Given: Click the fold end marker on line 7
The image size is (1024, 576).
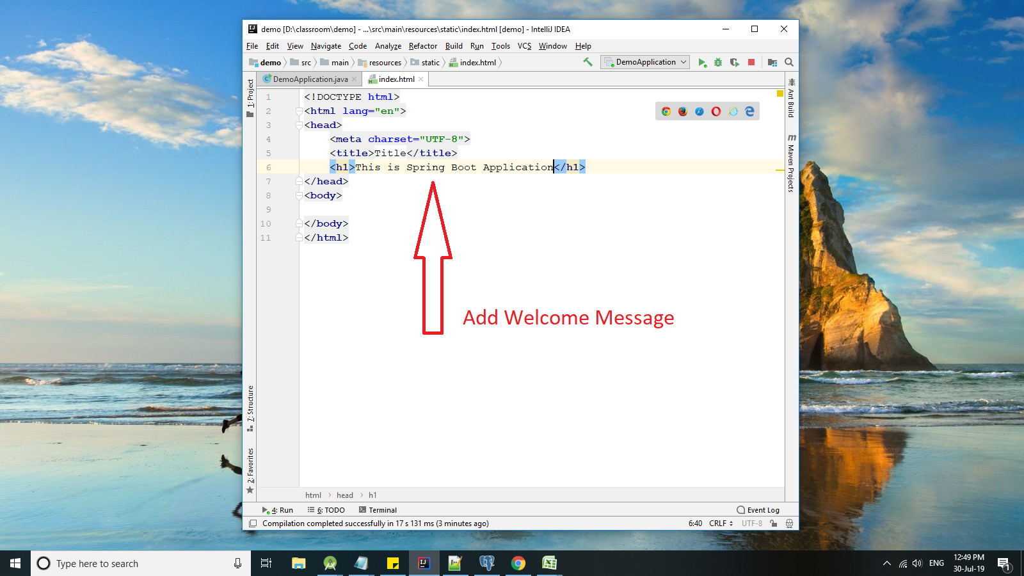Looking at the screenshot, I should [299, 182].
